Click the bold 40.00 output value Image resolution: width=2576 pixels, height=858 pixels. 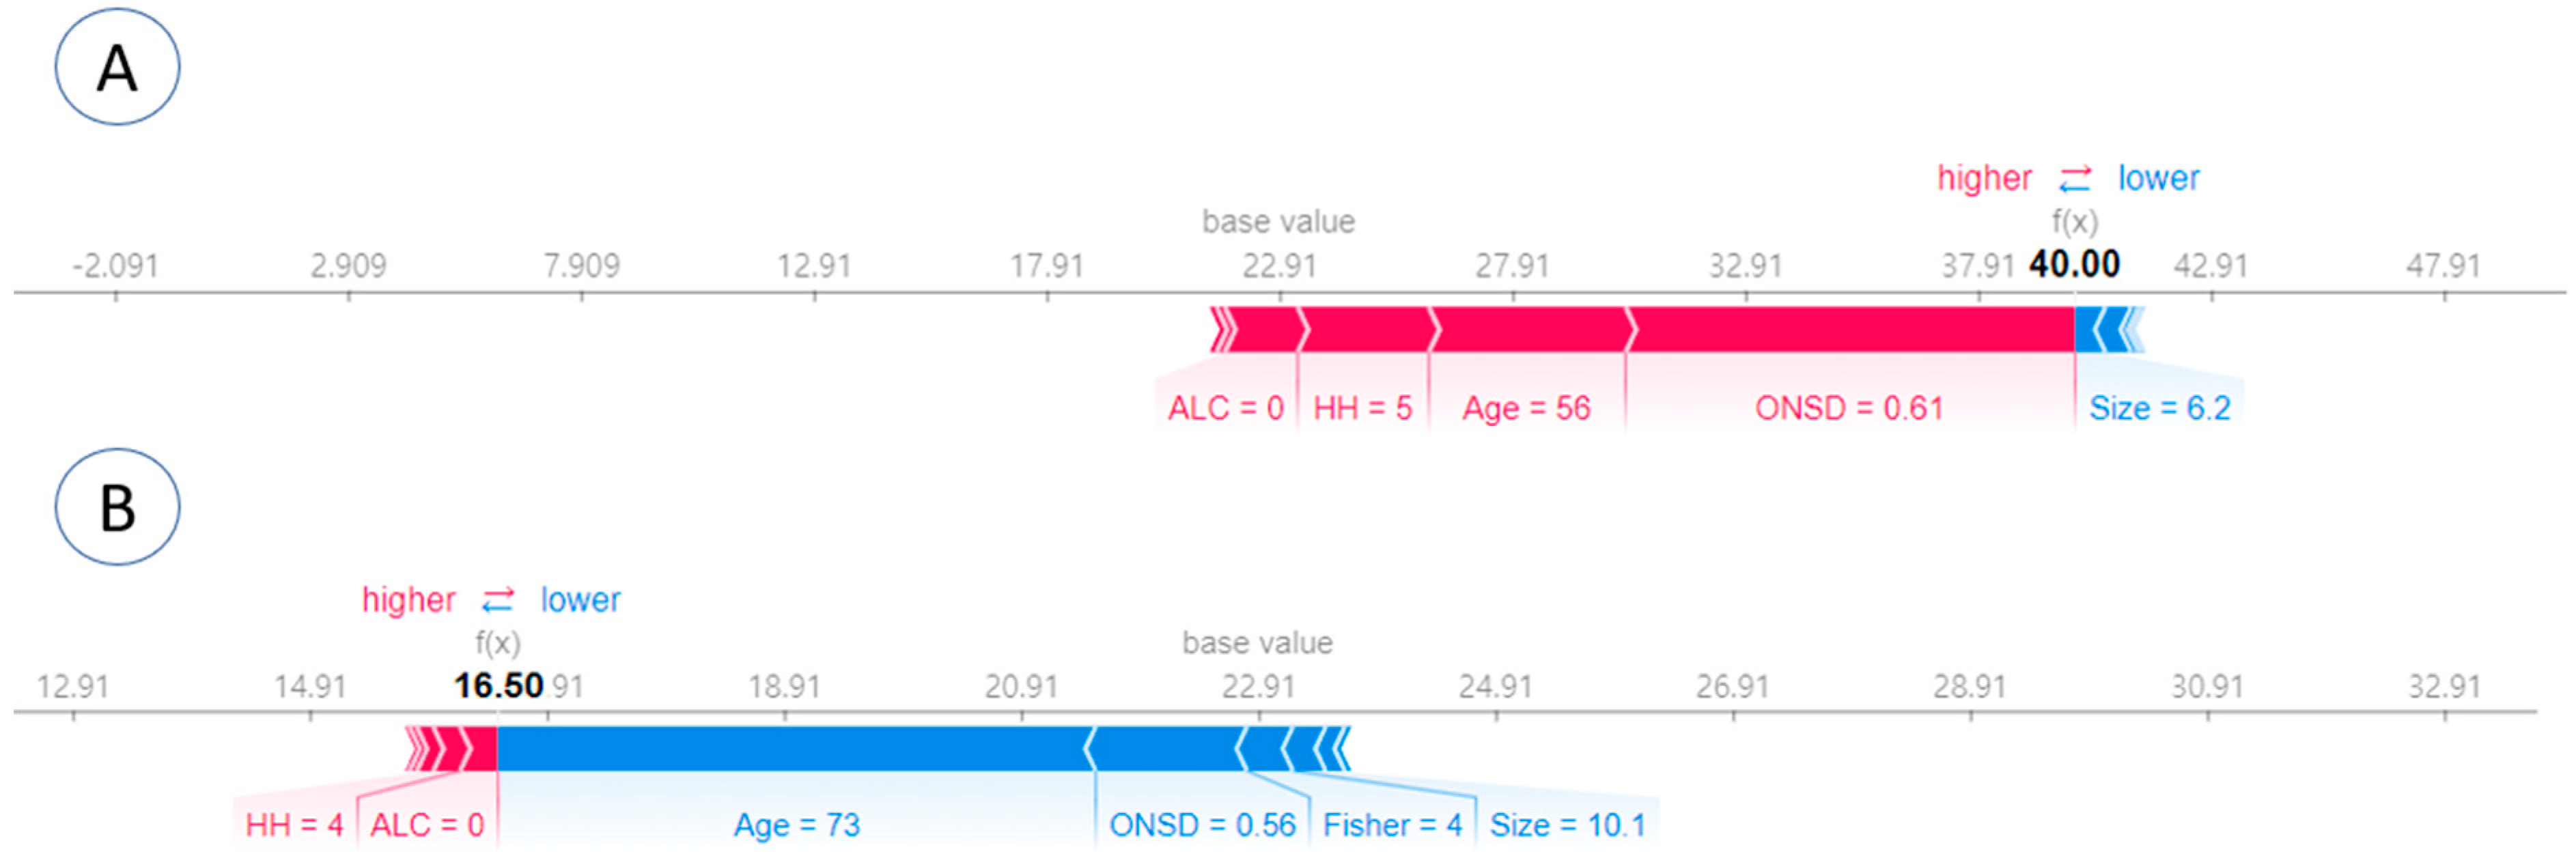[x=2074, y=264]
